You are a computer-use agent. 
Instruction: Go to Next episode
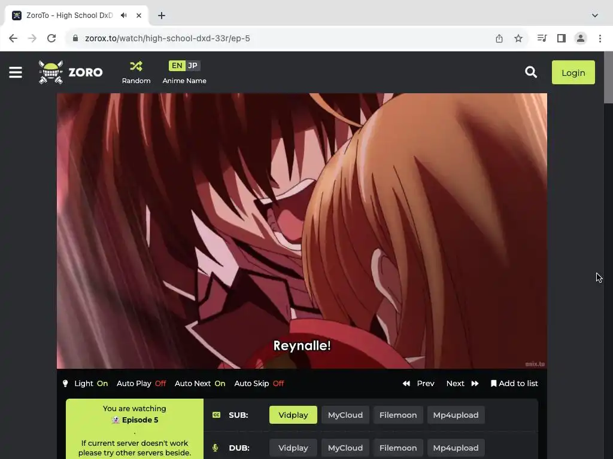click(x=463, y=383)
